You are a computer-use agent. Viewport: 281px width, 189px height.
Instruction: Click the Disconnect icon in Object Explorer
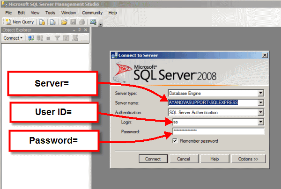(x=40, y=38)
